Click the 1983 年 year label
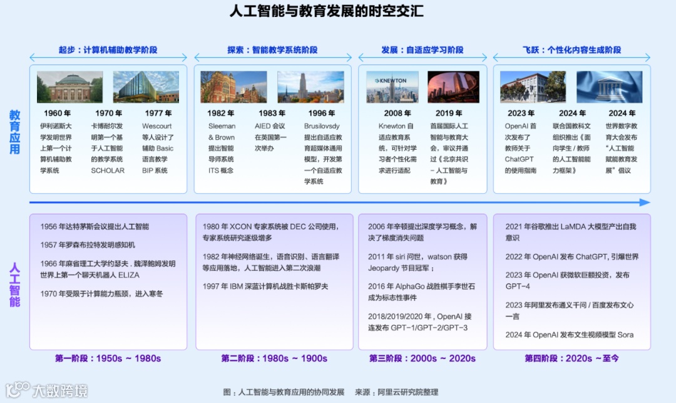This screenshot has width=676, height=403. coord(272,113)
